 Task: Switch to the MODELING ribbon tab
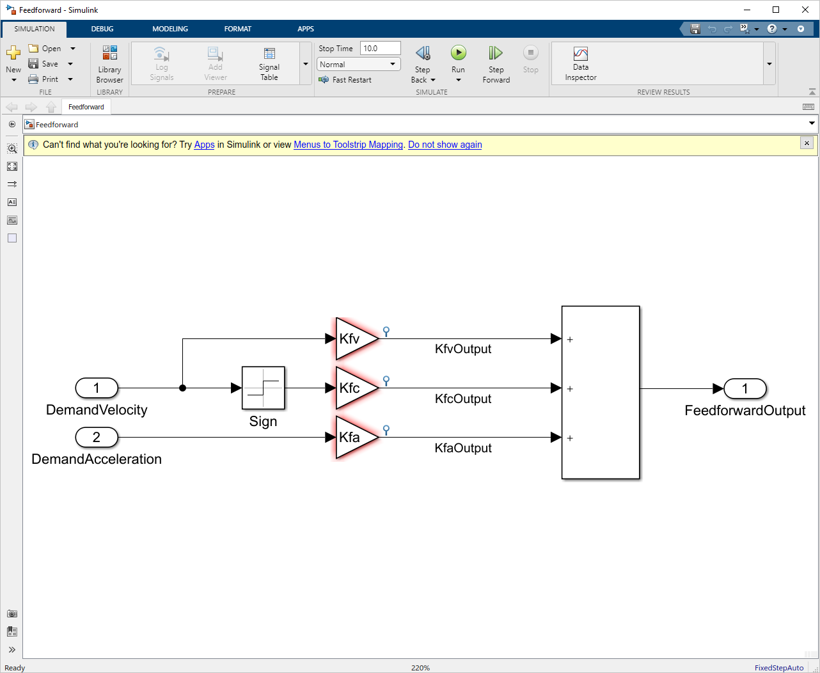(x=170, y=28)
